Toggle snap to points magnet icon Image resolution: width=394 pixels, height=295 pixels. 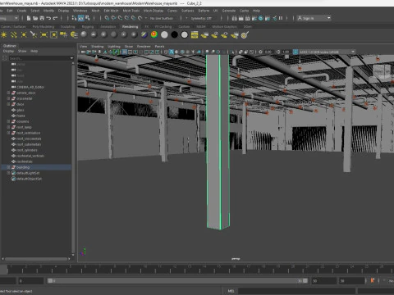[x=120, y=18]
